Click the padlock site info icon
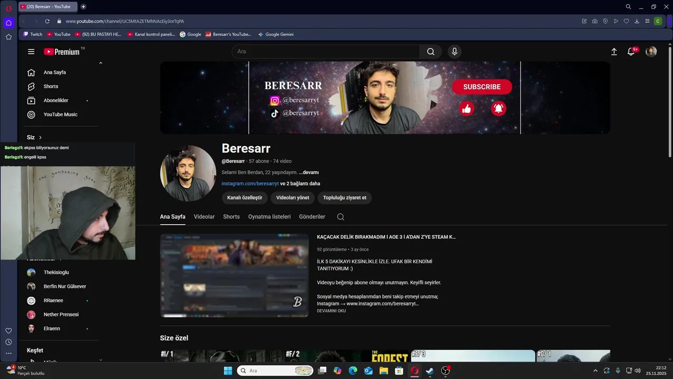This screenshot has height=379, width=673. (x=59, y=21)
